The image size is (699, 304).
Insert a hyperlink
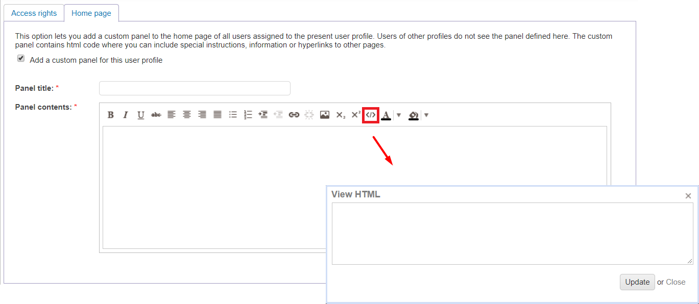[x=294, y=115]
